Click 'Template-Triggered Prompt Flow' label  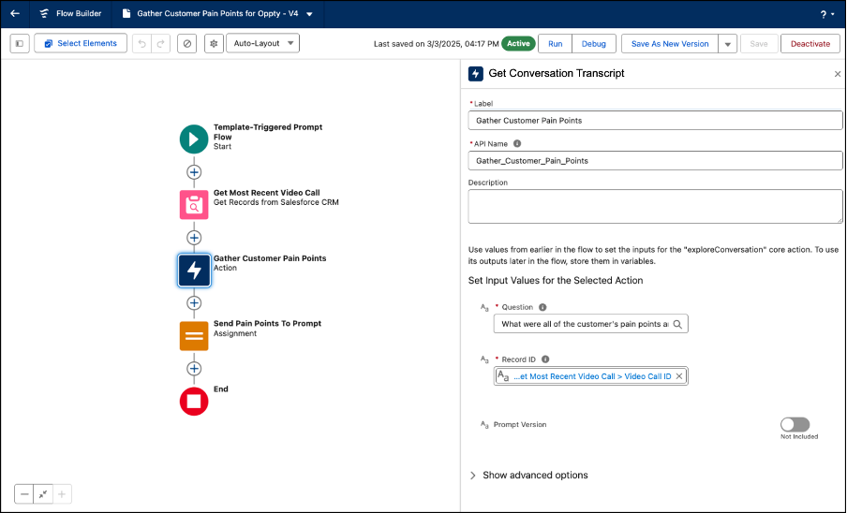pos(267,132)
